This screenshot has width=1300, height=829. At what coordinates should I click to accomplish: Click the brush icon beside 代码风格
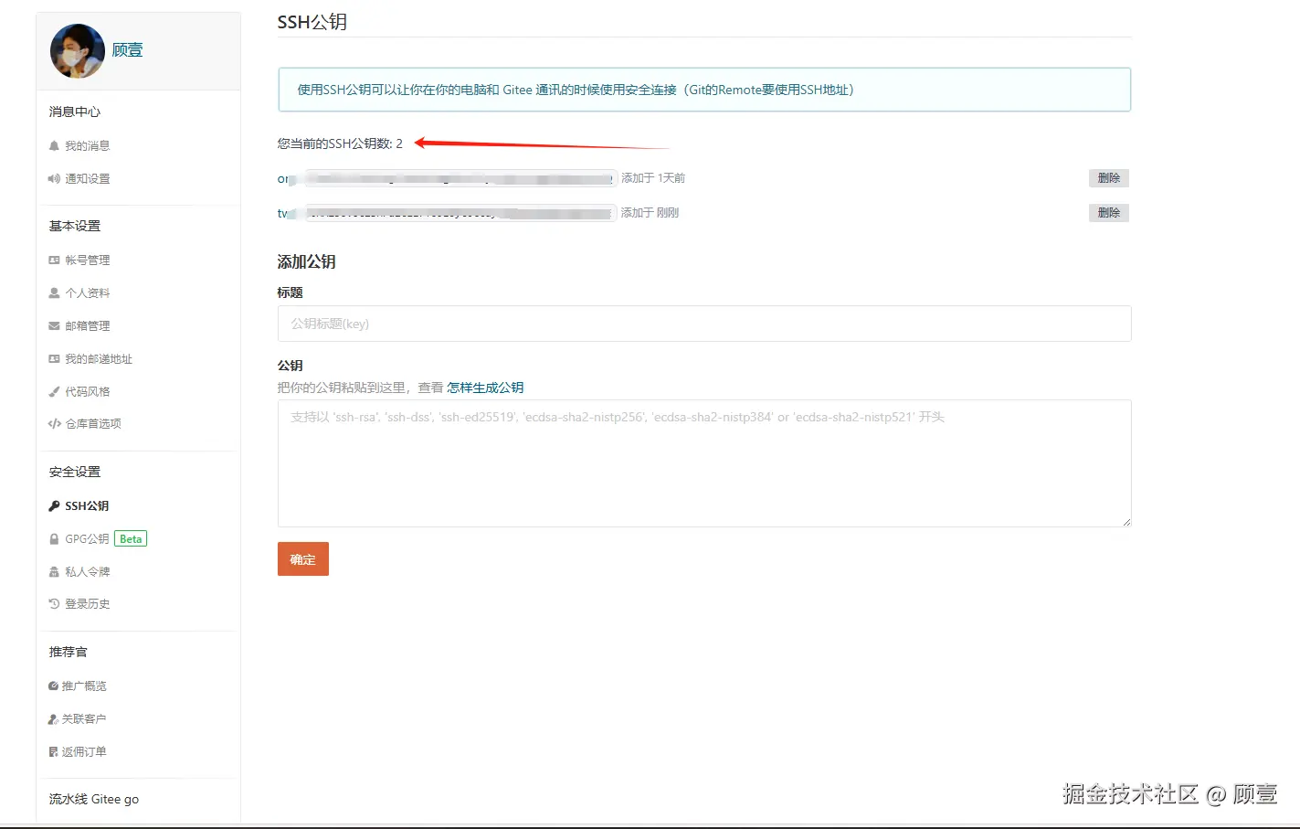point(54,392)
